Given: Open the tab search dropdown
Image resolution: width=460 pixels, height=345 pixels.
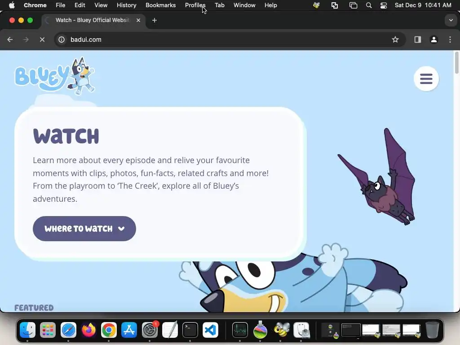Looking at the screenshot, I should click(451, 20).
